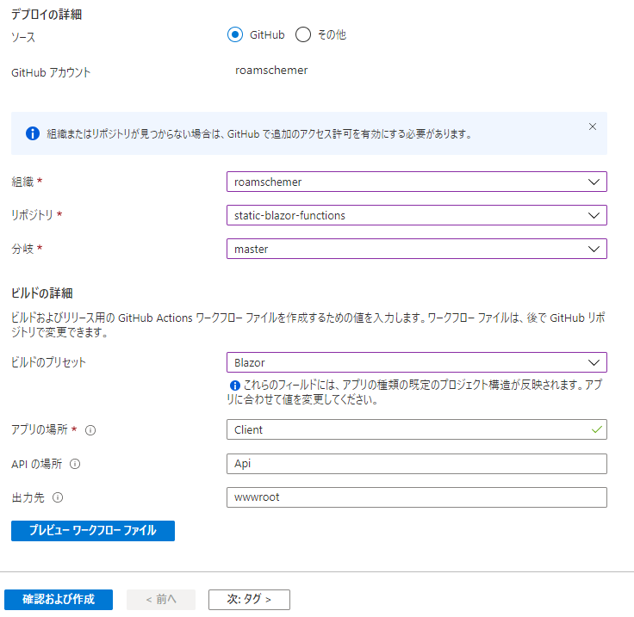Image resolution: width=634 pixels, height=617 pixels.
Task: Click the 確認および作成 button
Action: point(59,599)
